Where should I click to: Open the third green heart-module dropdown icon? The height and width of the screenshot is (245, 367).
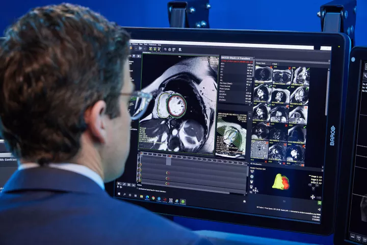159,50
